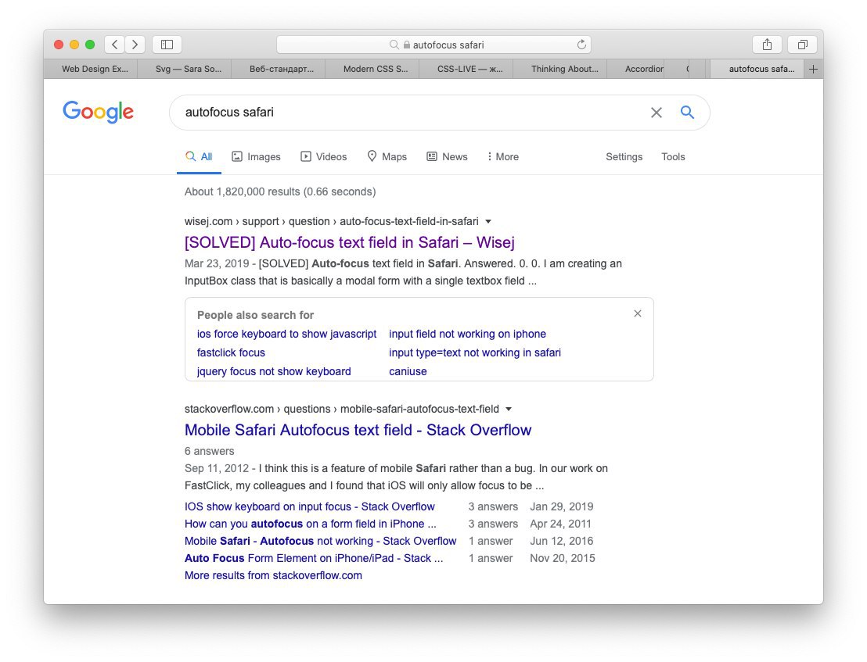Image resolution: width=867 pixels, height=662 pixels.
Task: Open the Share menu icon
Action: coord(767,45)
